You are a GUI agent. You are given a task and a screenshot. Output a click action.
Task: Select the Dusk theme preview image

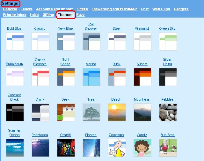(117, 77)
